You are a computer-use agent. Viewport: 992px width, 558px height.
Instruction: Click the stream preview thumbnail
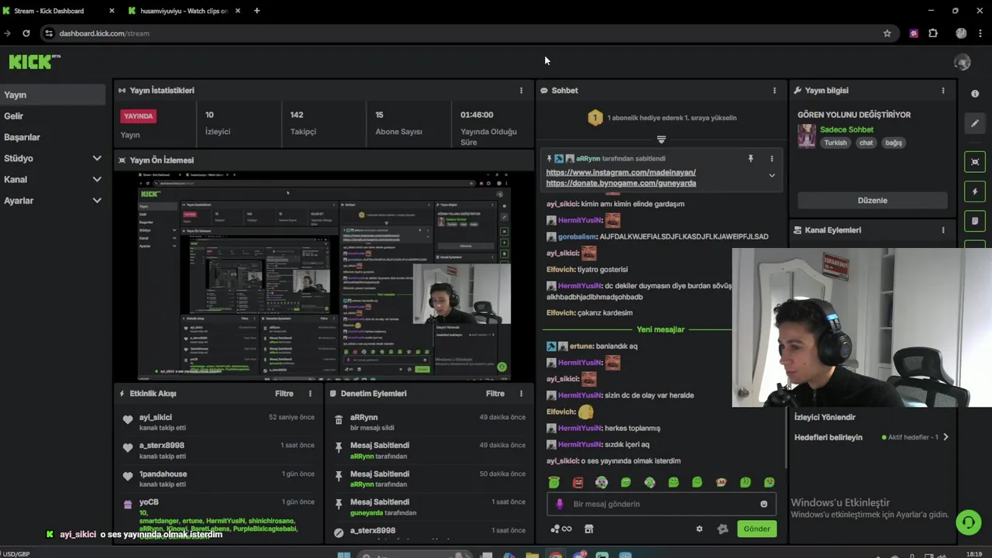(323, 276)
